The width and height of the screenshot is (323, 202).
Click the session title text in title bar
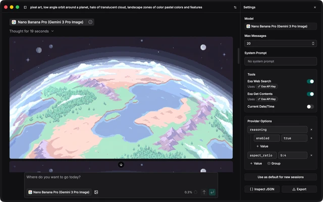[x=116, y=7]
